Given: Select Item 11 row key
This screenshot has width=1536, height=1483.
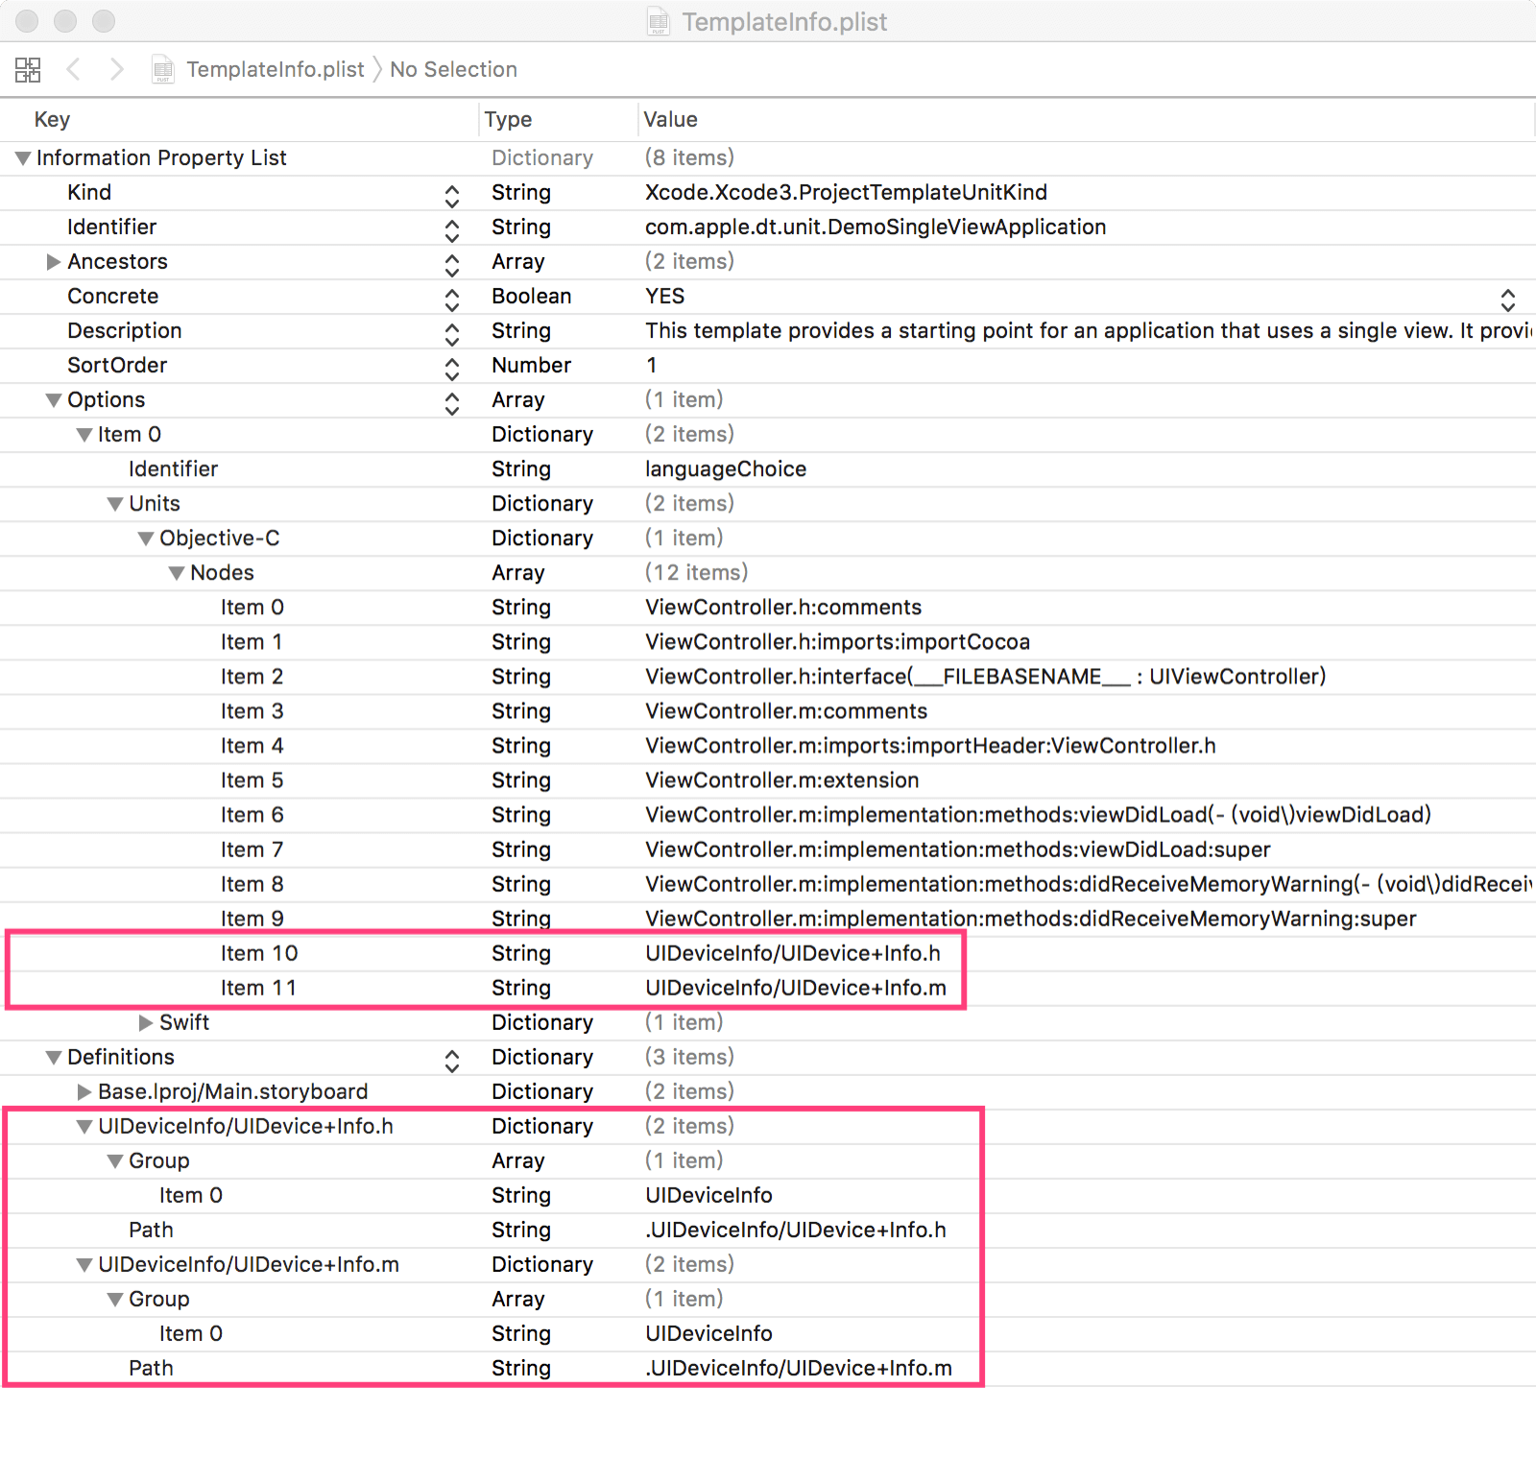Looking at the screenshot, I should pos(258,988).
